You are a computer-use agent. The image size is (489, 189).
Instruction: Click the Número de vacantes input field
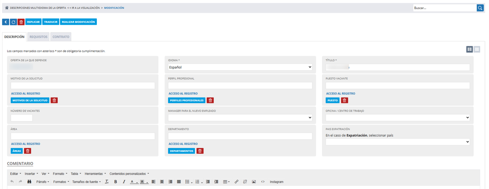click(x=22, y=118)
